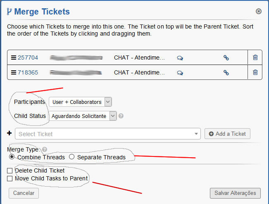The width and height of the screenshot is (269, 204).
Task: Click link icon on ticket 718365 row
Action: click(x=226, y=72)
